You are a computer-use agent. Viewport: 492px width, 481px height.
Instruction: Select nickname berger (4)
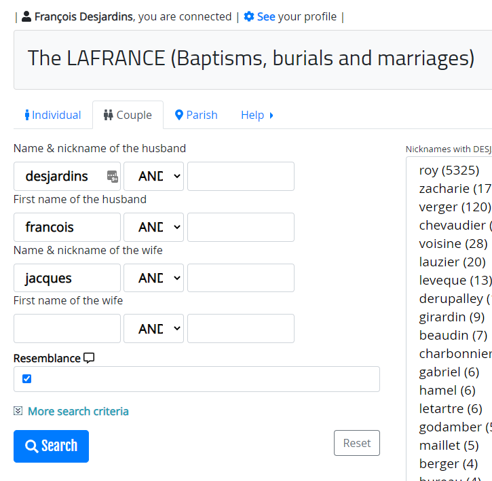[x=449, y=464]
